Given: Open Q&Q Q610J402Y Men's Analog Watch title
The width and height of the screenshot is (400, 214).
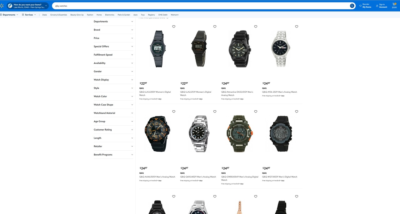Looking at the screenshot, I should pyautogui.click(x=198, y=177).
